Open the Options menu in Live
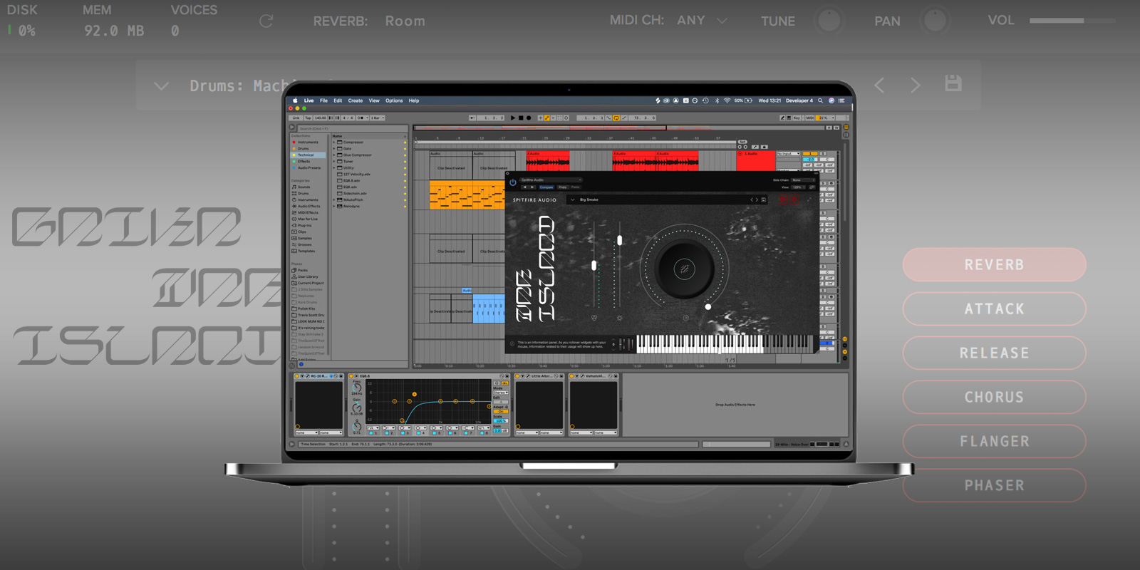 tap(394, 100)
